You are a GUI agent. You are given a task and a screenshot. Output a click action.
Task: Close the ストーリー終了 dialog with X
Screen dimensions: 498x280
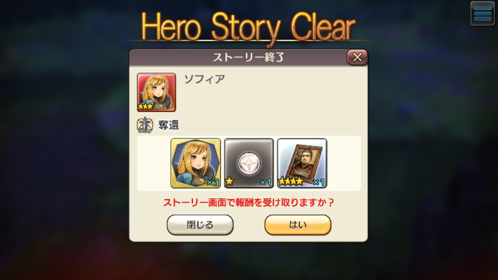[357, 57]
